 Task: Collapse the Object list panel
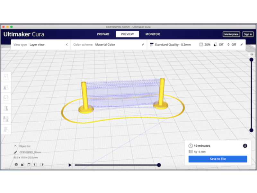coord(15,146)
